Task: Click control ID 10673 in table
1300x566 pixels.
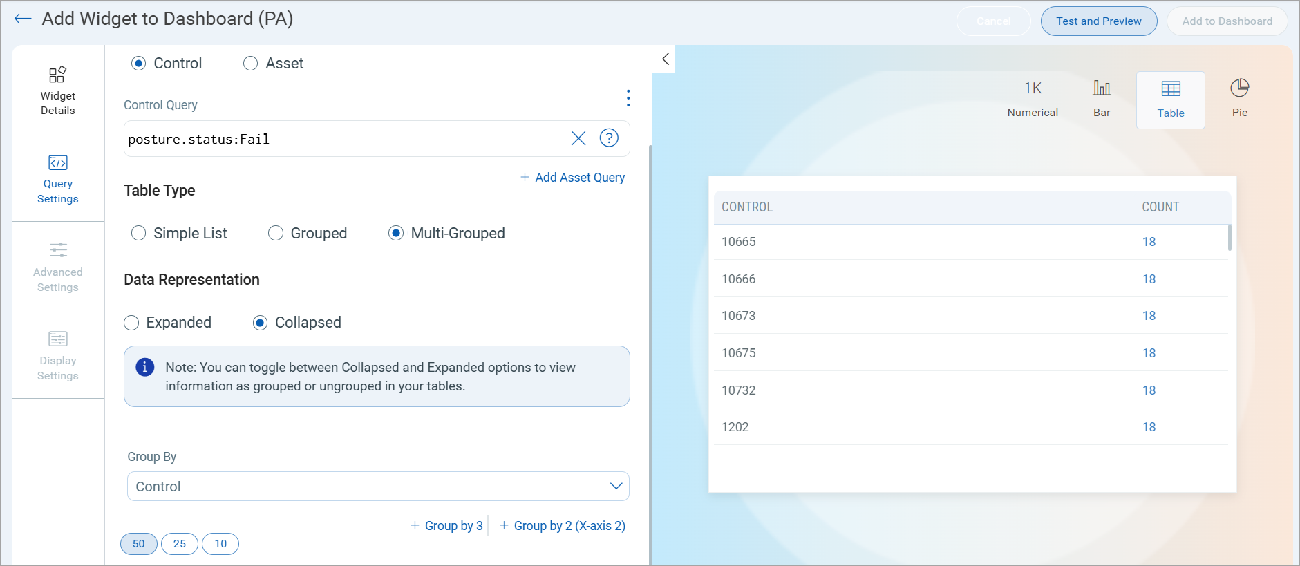Action: pos(739,316)
